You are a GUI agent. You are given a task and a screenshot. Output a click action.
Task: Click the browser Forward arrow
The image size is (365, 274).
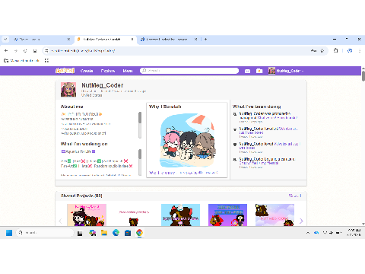16,51
